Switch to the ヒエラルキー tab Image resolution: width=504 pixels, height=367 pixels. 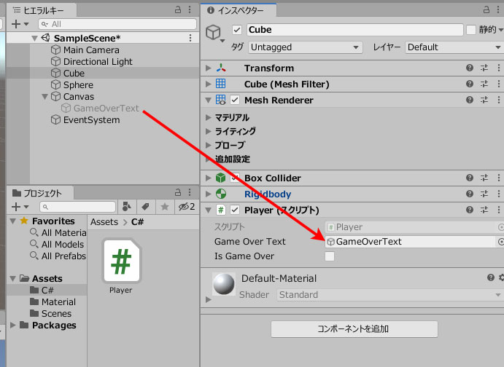pos(42,11)
